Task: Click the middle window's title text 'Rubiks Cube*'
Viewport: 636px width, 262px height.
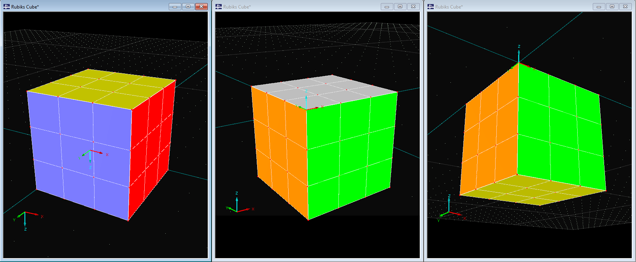Action: (x=237, y=7)
